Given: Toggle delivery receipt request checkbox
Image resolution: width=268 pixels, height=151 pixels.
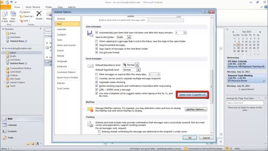Looking at the screenshot, I should click(99, 131).
